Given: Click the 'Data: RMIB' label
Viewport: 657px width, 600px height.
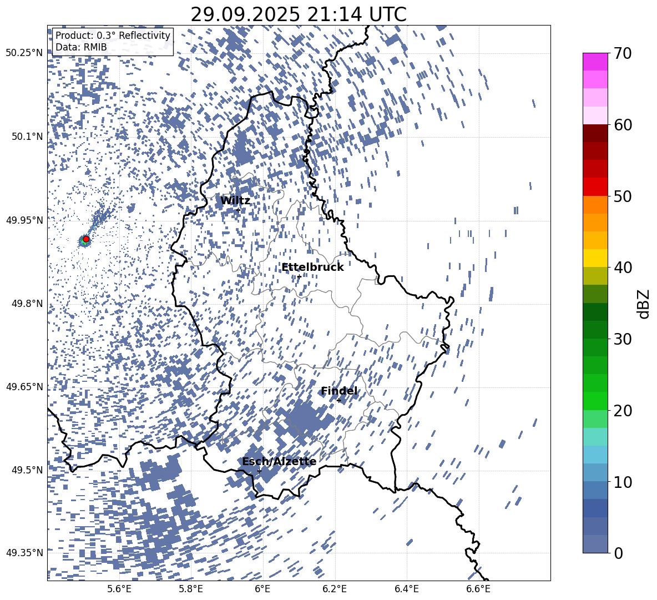Looking at the screenshot, I should (x=81, y=47).
